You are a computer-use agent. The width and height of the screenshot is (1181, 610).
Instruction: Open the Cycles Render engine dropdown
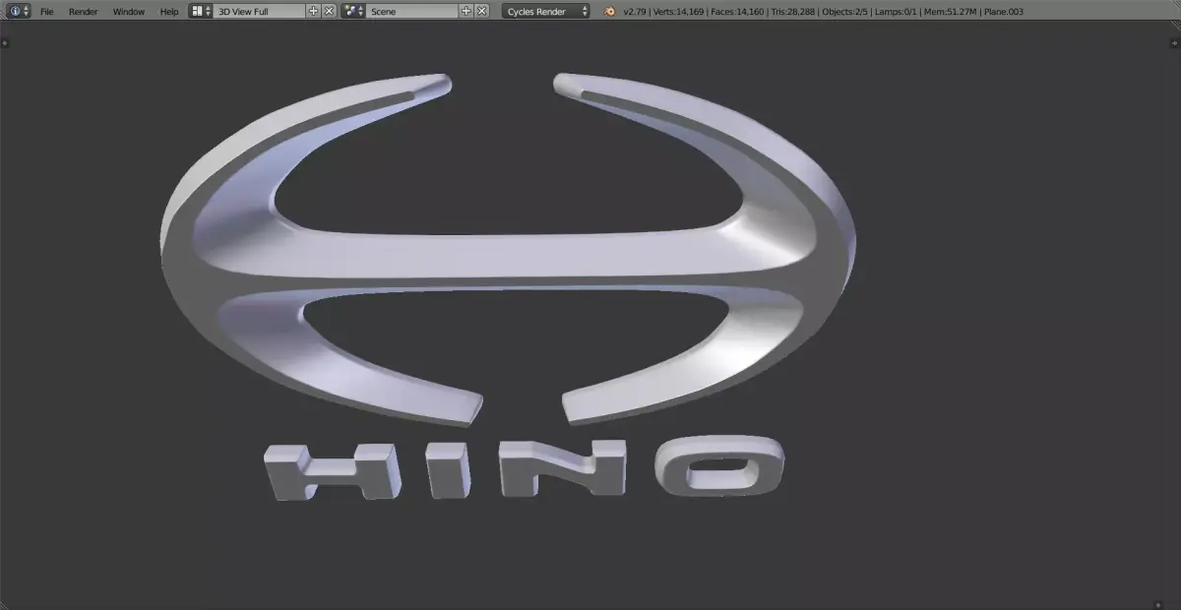pyautogui.click(x=546, y=11)
